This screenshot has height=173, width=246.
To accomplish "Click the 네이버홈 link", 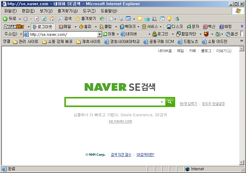I will pos(165,51).
